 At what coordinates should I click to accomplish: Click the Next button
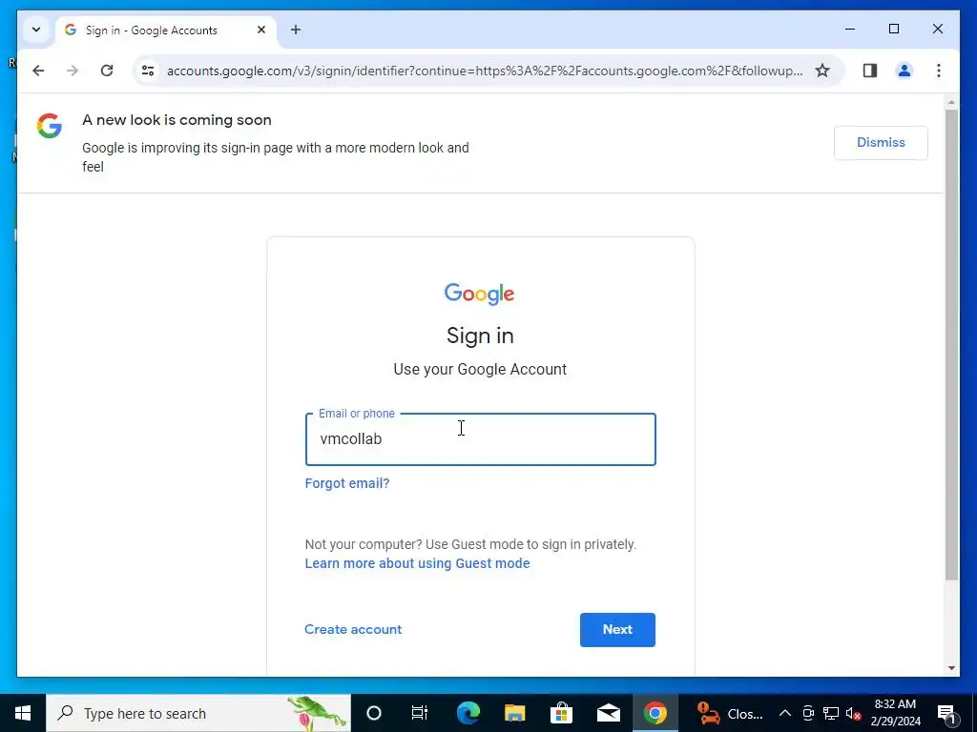617,629
